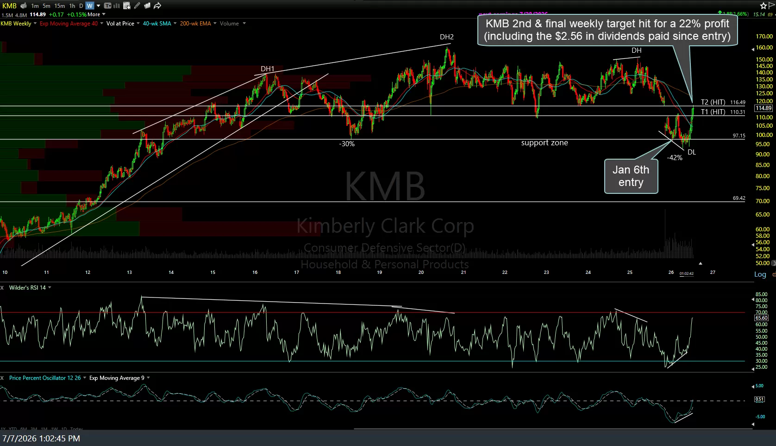This screenshot has height=446, width=776.
Task: Click the share arrow icon
Action: [x=157, y=6]
